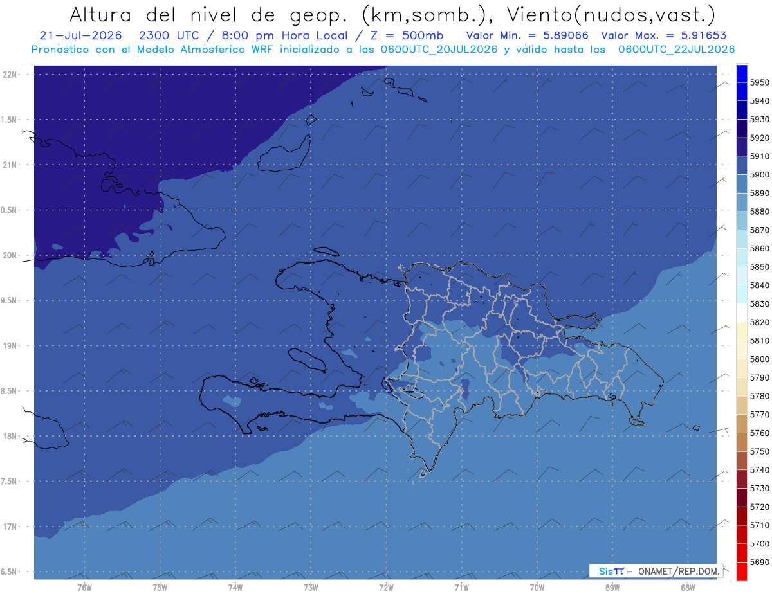The width and height of the screenshot is (772, 596).
Task: Click the '21N' latitude axis label
Action: point(9,165)
